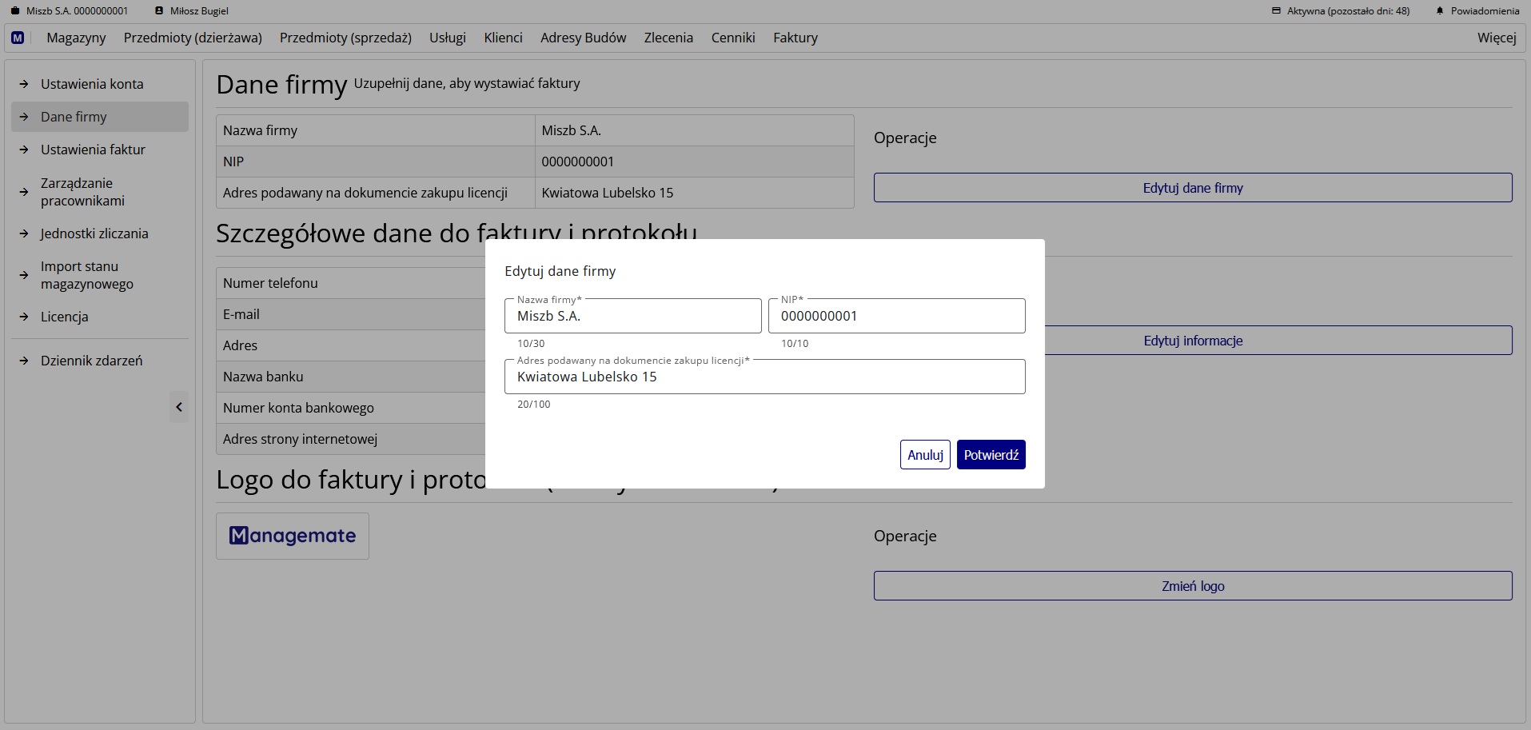Click the license card icon near Aktywna

(1276, 11)
